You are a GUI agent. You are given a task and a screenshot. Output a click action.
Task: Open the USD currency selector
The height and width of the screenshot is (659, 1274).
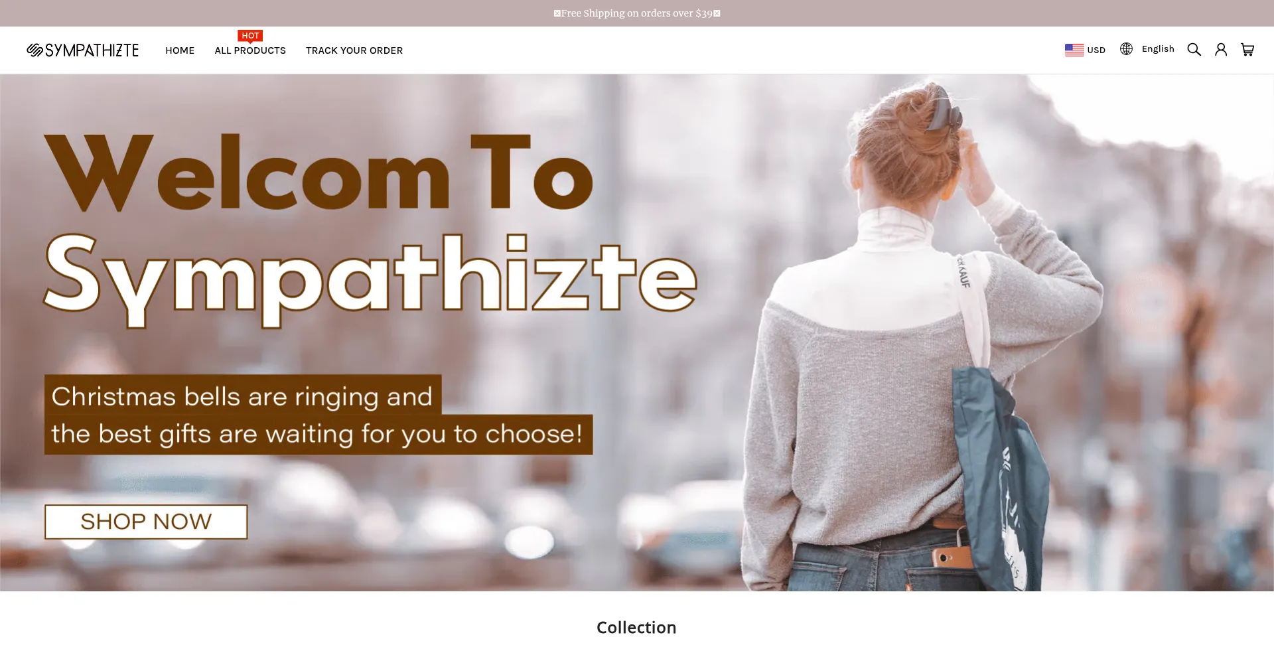point(1086,50)
